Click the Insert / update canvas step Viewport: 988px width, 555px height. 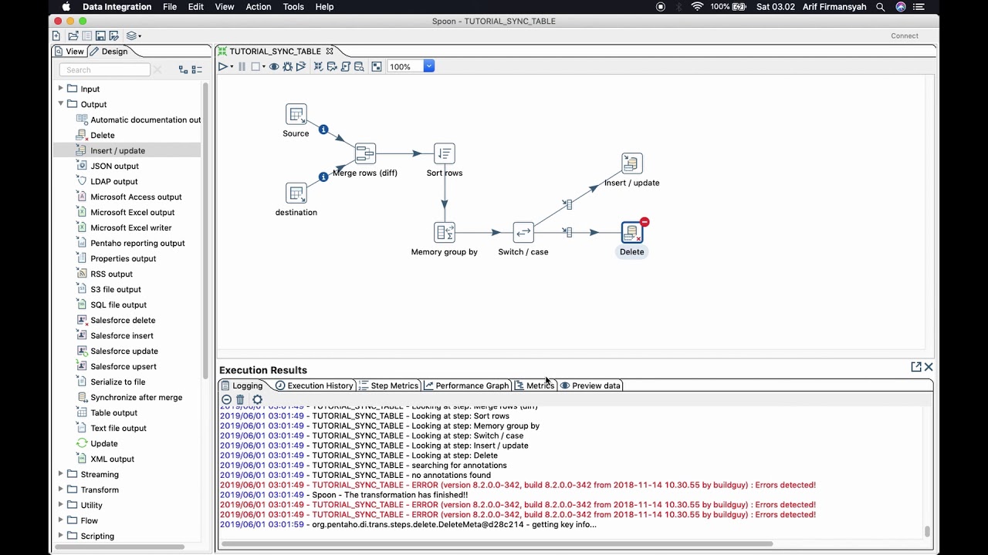coord(632,163)
